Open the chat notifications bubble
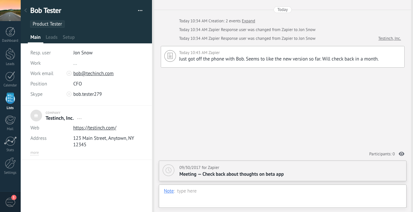 click(10, 202)
